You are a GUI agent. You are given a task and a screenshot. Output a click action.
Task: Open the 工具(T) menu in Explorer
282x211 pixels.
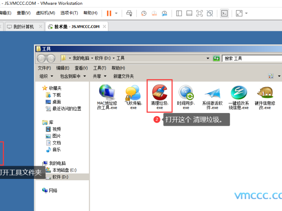point(99,68)
